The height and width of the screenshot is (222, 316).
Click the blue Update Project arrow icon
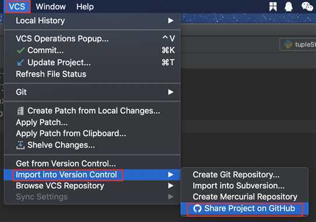pyautogui.click(x=20, y=62)
